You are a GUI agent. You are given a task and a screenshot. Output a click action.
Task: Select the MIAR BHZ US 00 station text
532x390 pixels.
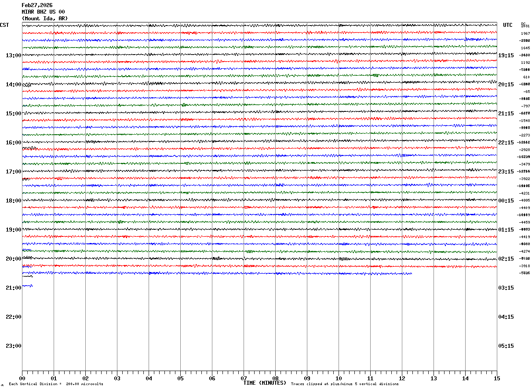tap(43, 12)
